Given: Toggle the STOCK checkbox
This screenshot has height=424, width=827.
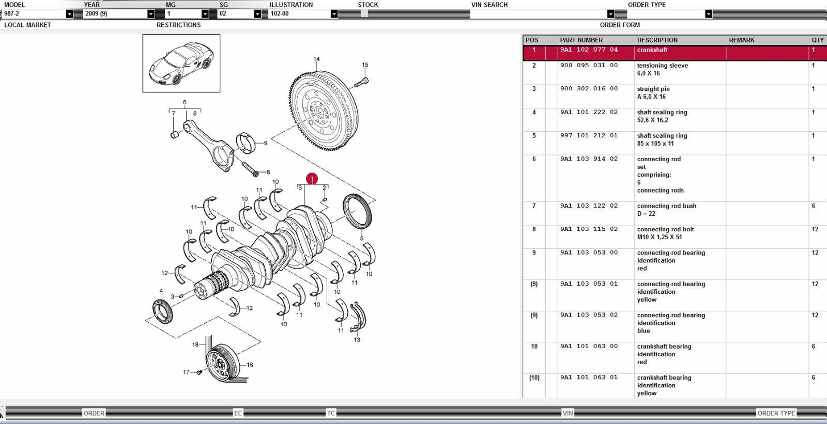Looking at the screenshot, I should pos(364,14).
